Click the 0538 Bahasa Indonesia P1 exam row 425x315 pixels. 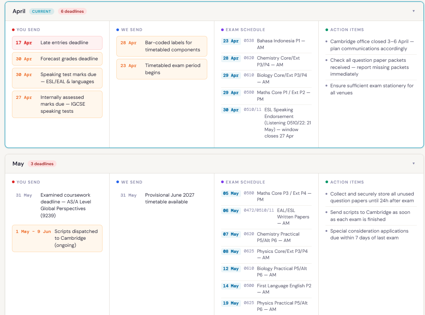point(266,44)
